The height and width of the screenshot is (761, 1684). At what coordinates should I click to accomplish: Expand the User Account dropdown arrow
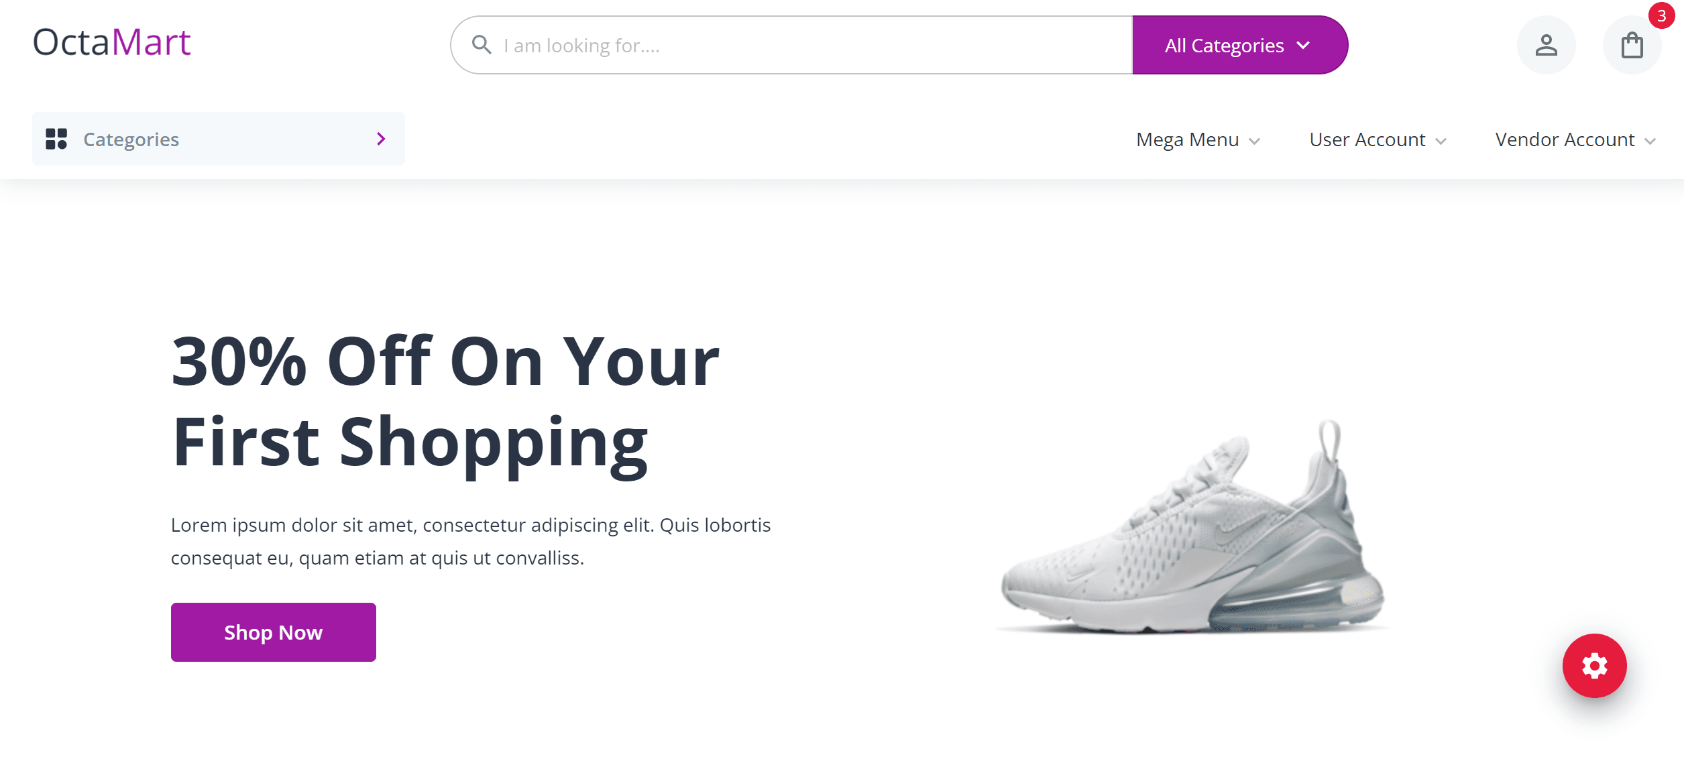pos(1441,141)
